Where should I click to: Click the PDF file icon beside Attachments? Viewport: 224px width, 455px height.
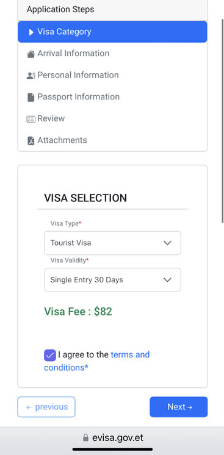click(31, 141)
